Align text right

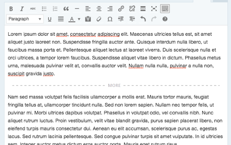point(110,9)
